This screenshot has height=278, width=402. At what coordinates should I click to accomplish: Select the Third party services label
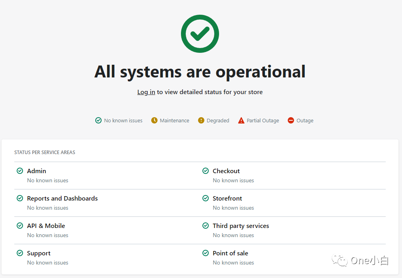tap(240, 226)
